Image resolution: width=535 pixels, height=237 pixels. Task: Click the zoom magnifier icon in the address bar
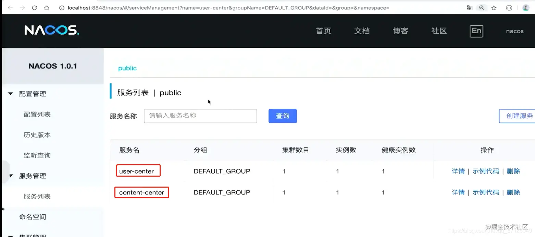482,8
